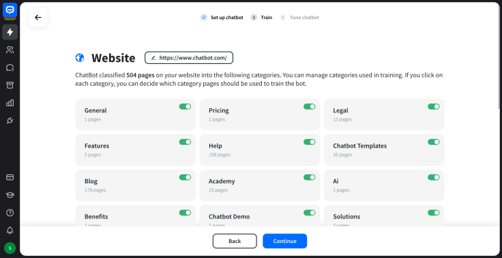The width and height of the screenshot is (502, 258).
Task: Disable the Features category toggle
Action: click(x=185, y=142)
